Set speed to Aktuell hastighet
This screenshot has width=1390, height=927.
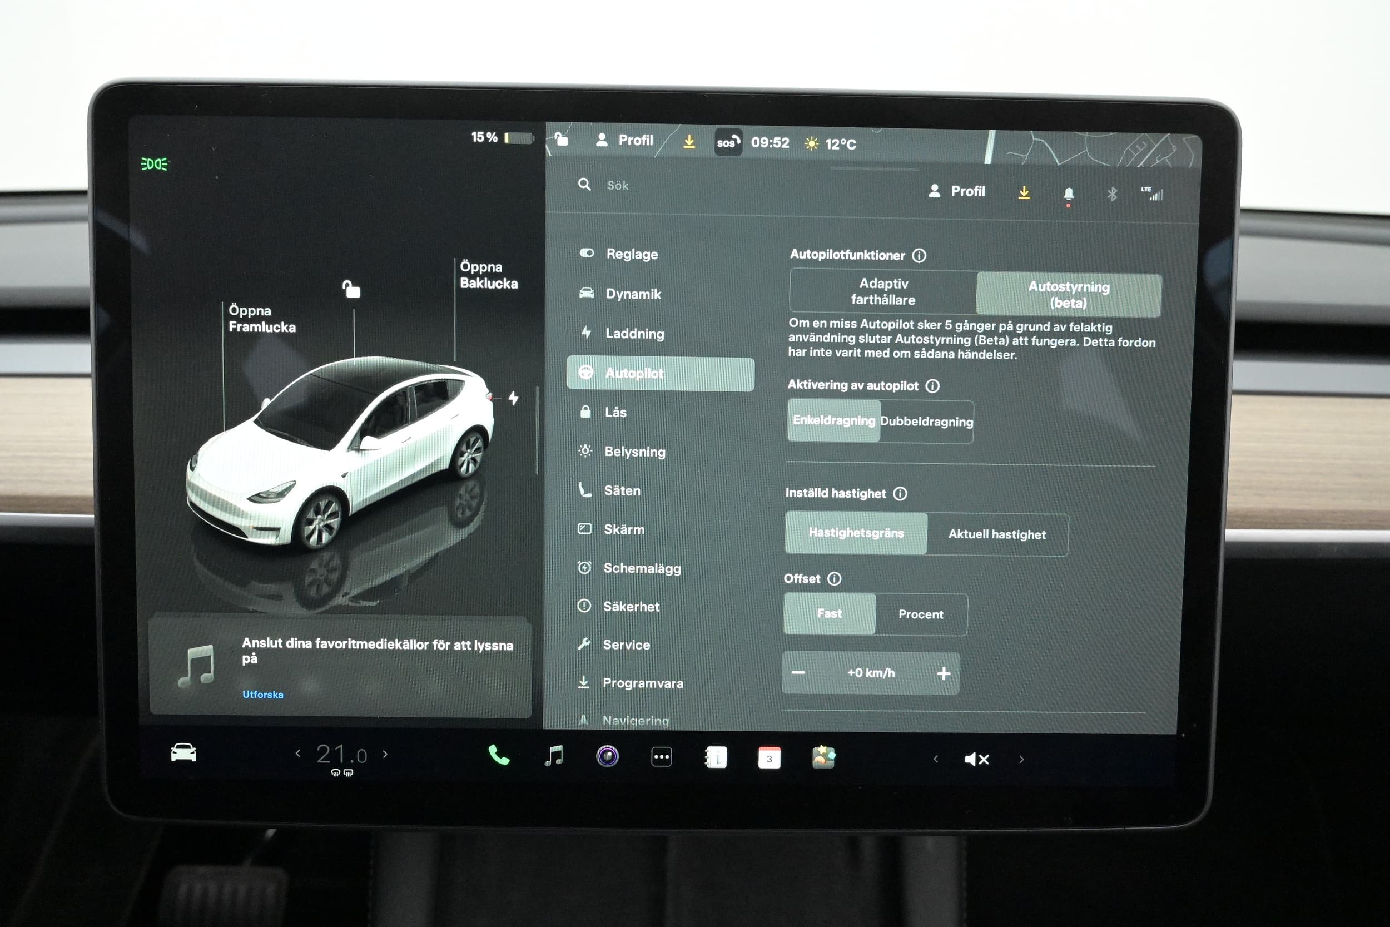pyautogui.click(x=997, y=534)
